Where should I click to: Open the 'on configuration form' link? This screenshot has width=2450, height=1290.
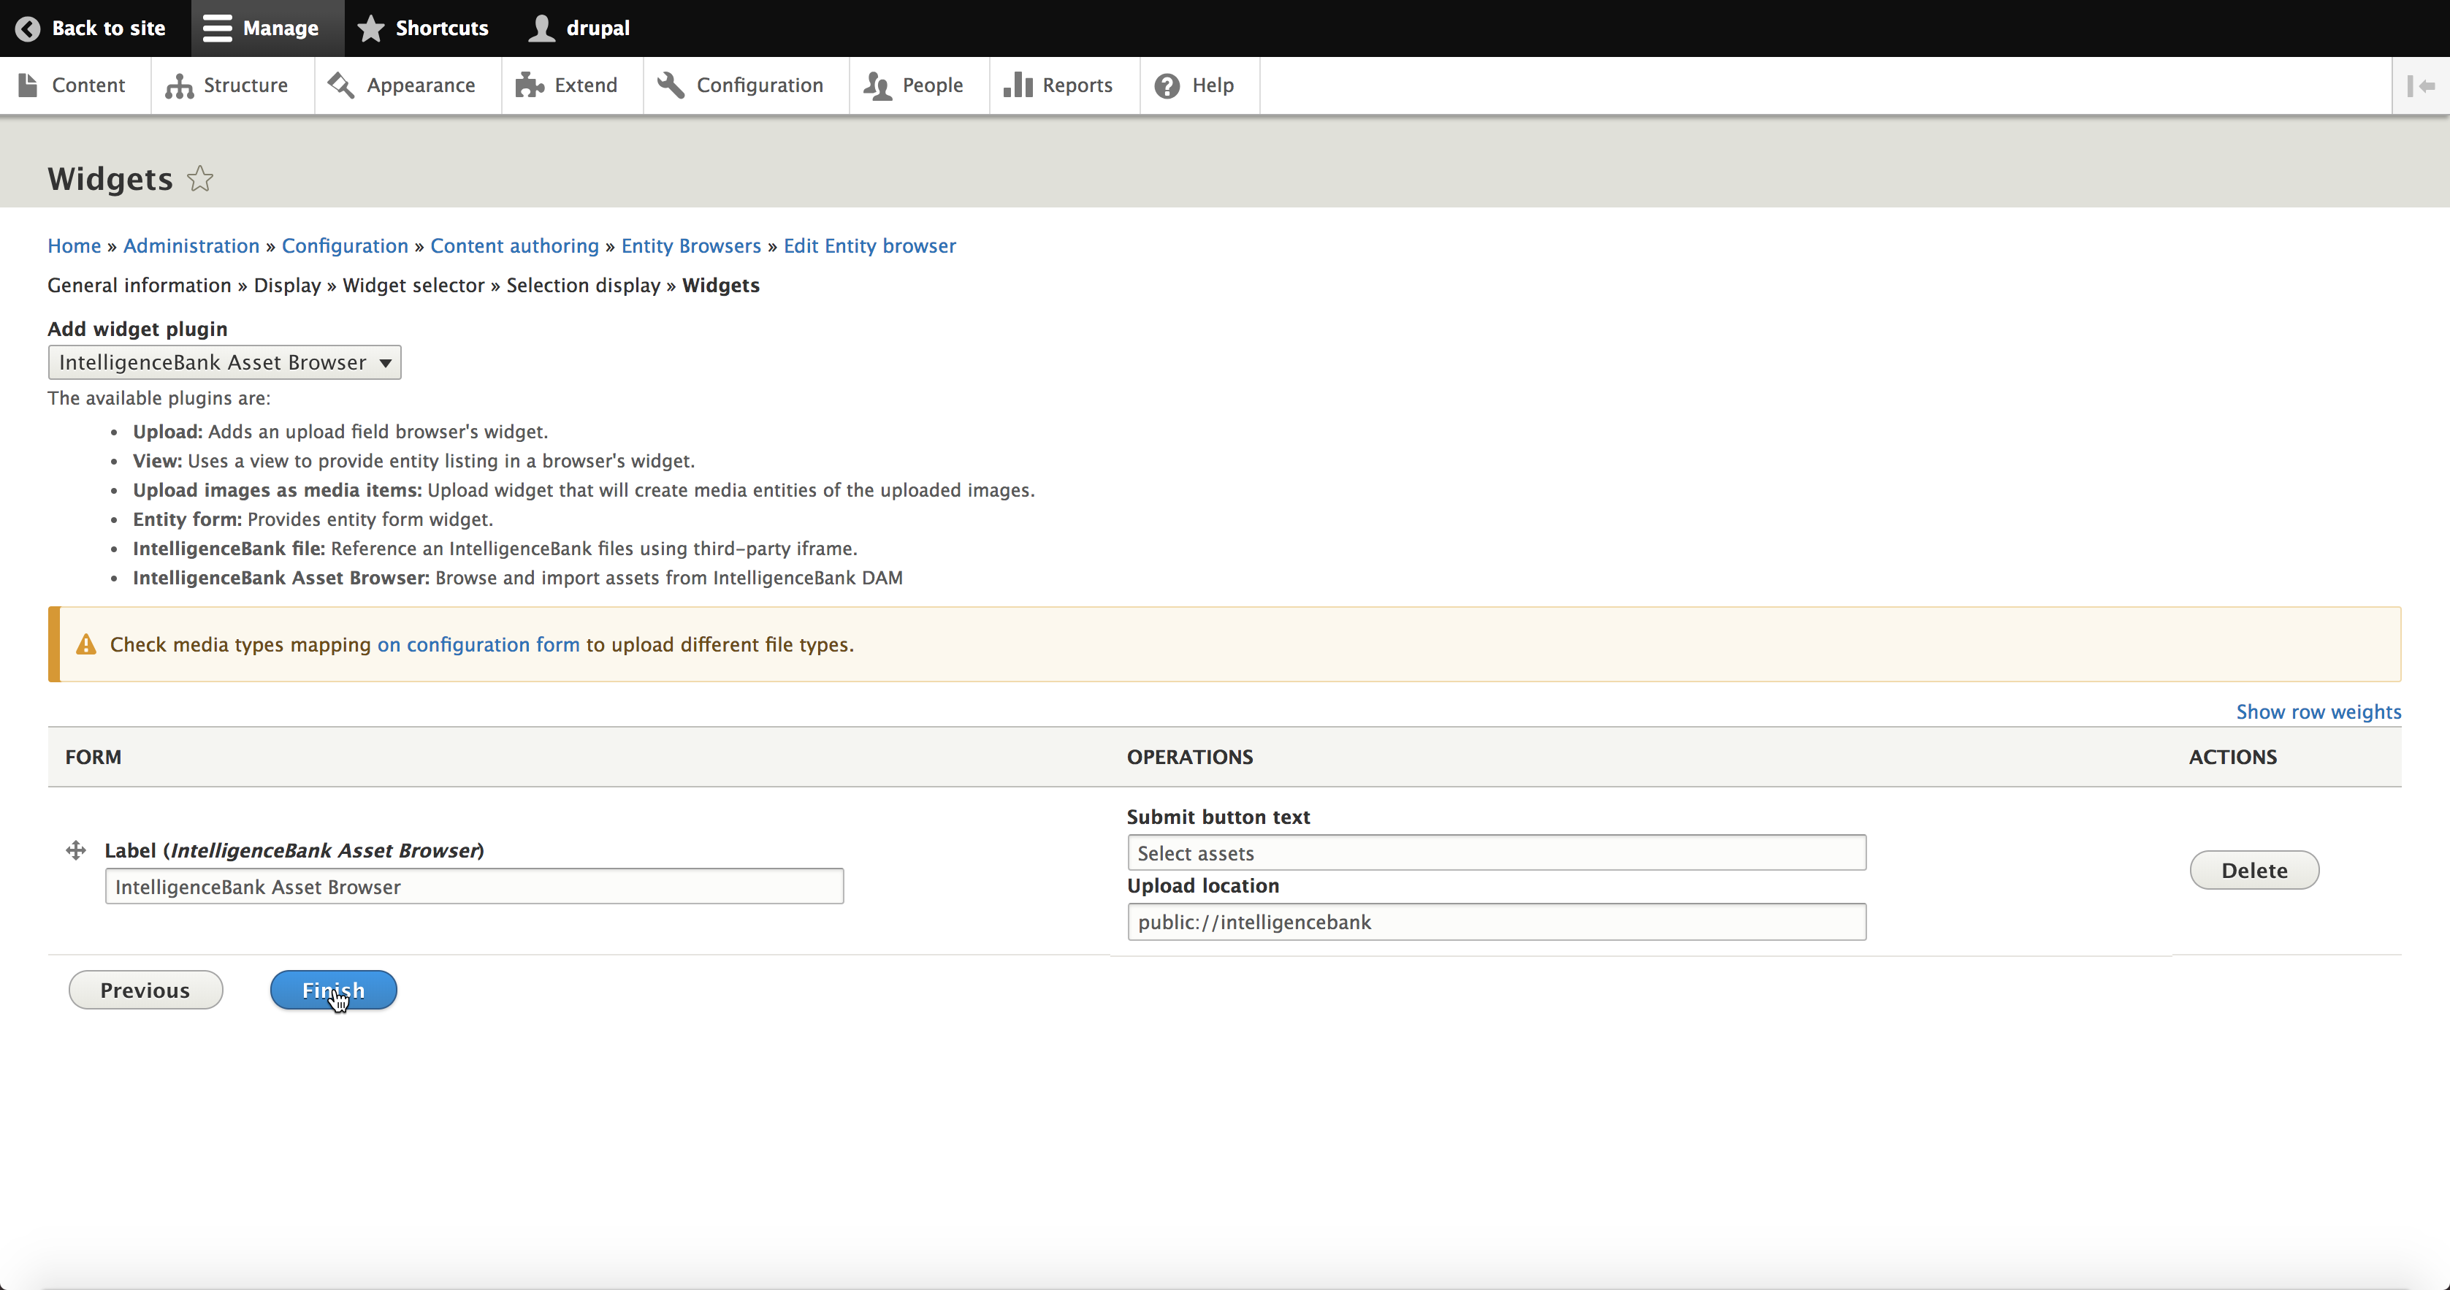coord(478,645)
